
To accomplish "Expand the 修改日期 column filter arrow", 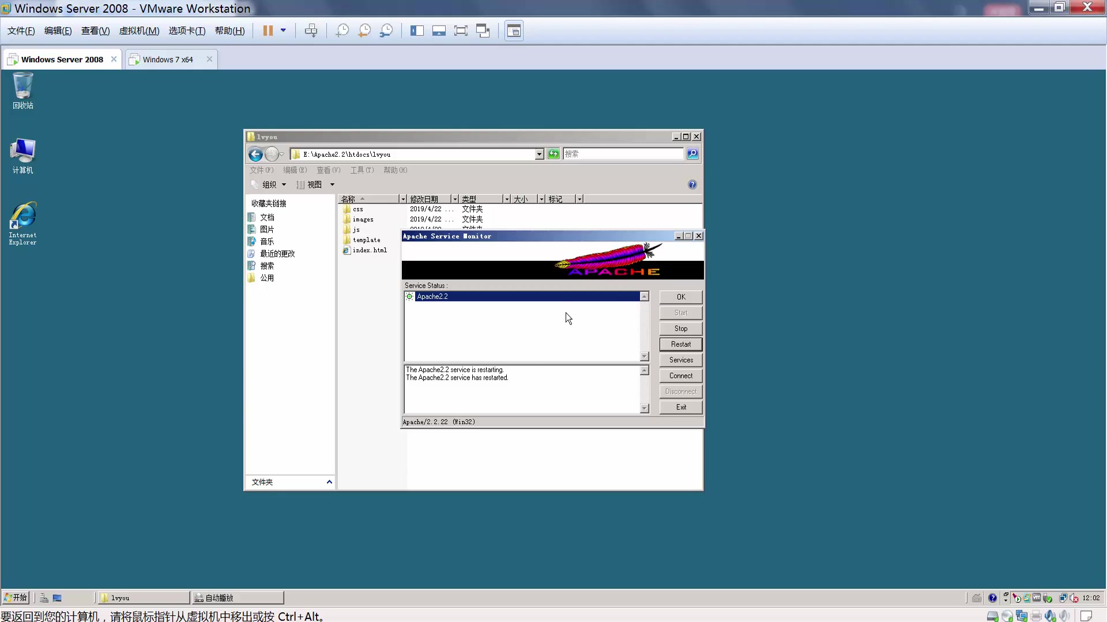I will pyautogui.click(x=455, y=199).
